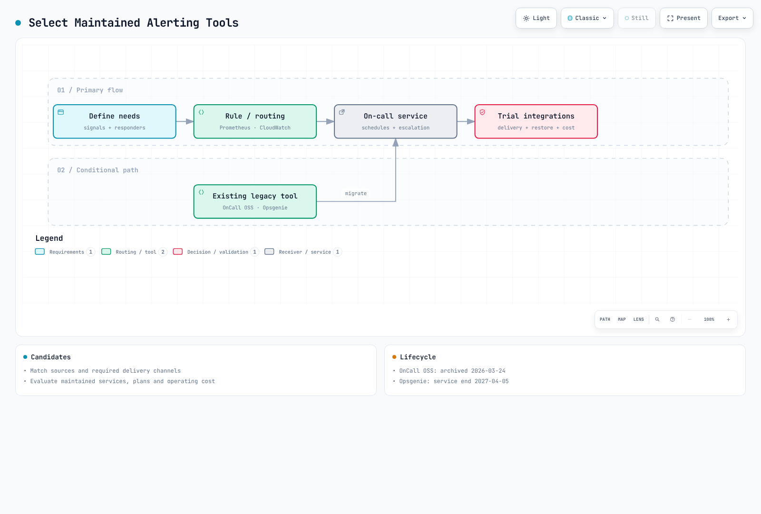Screen dimensions: 761x514
Task: Toggle the Light theme button
Action: [x=536, y=18]
